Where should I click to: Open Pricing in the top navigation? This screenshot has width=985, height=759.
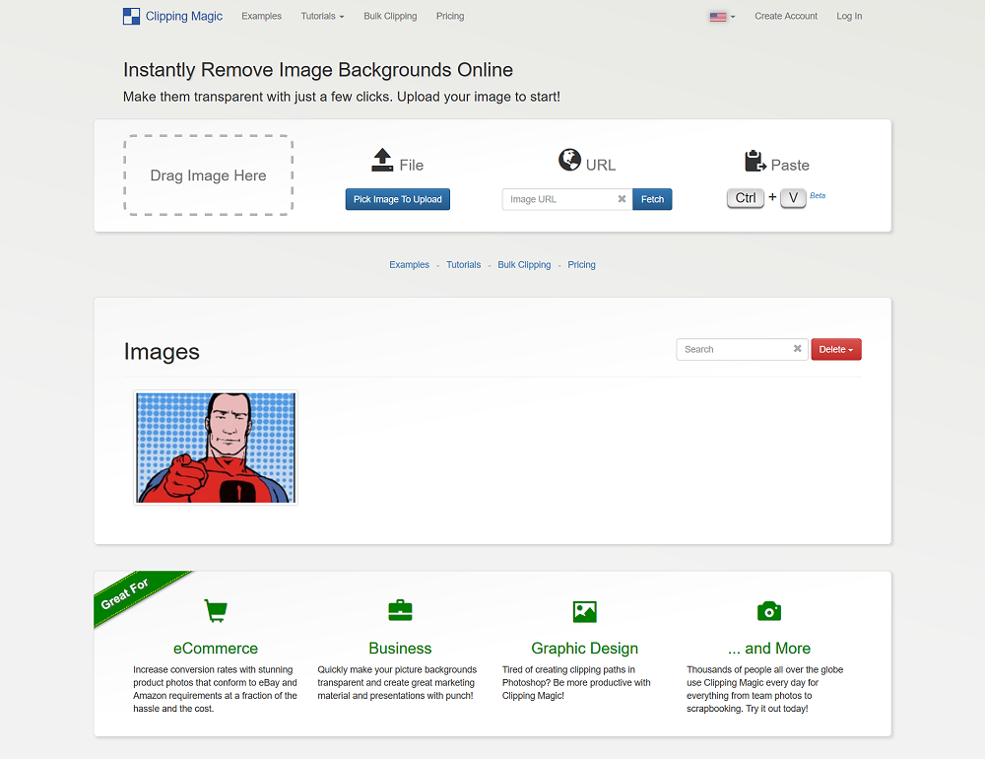pos(450,17)
